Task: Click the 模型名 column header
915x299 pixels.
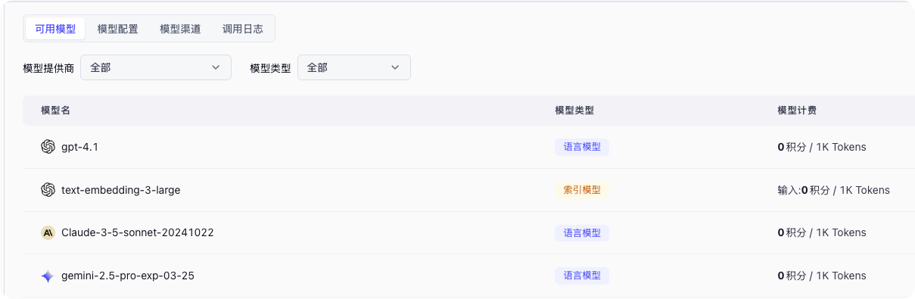Action: click(x=55, y=111)
